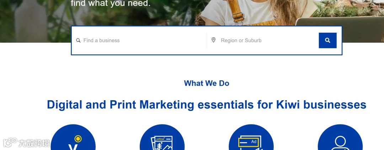The height and width of the screenshot is (150, 384).
Task: Click the 大数跨境 watermark text
Action: click(x=34, y=143)
